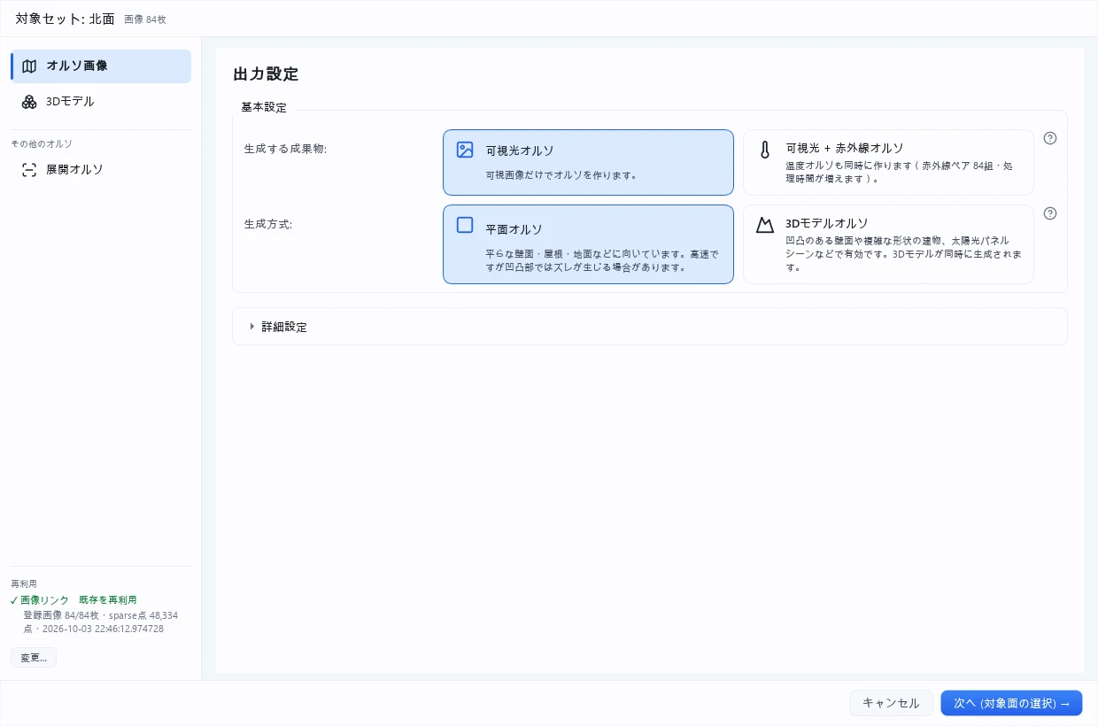Switch to the 展開オルソ sidebar item
Image resolution: width=1098 pixels, height=726 pixels.
(101, 170)
